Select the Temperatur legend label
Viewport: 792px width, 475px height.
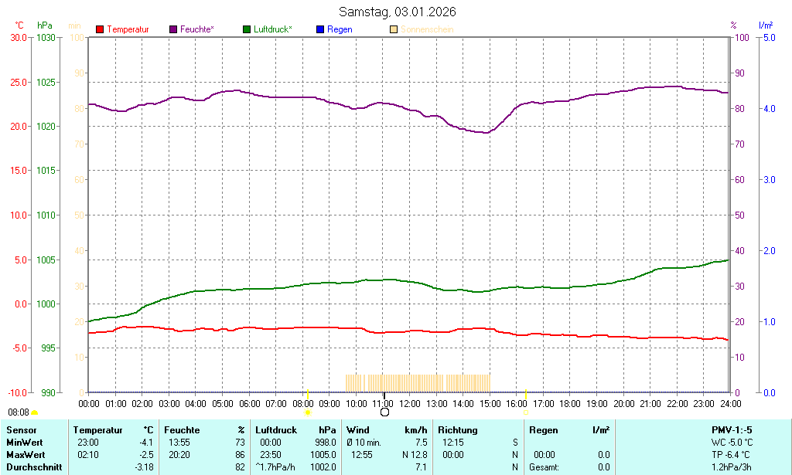coord(128,29)
